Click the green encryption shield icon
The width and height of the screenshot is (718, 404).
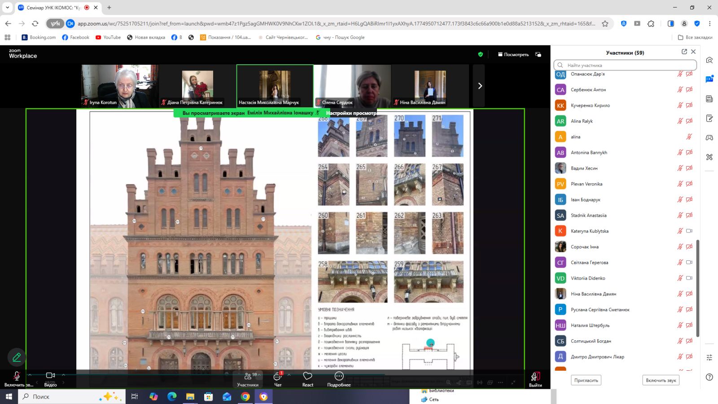click(481, 54)
